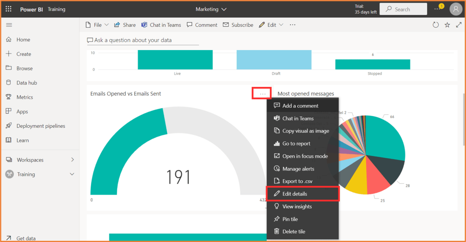
Task: Open the Marketing dashboard dropdown
Action: point(211,9)
